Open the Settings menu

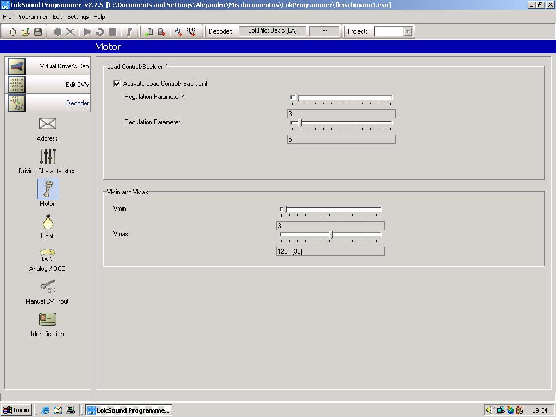coord(78,17)
